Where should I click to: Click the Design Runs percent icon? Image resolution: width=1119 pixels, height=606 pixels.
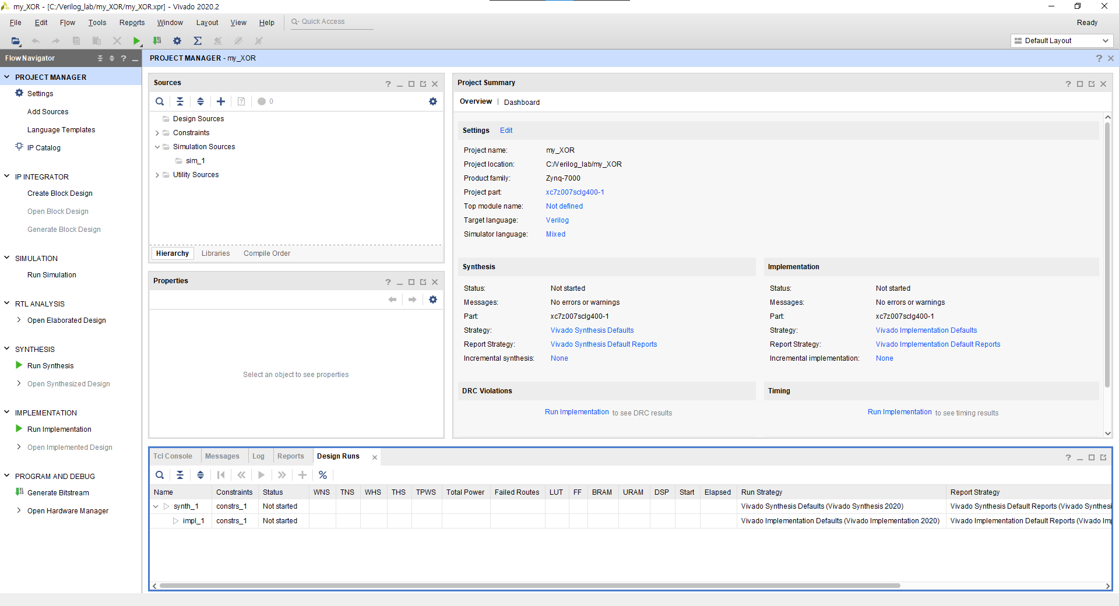[323, 475]
